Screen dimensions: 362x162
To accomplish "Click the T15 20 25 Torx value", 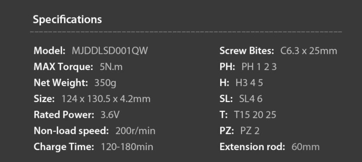I will (x=255, y=115).
